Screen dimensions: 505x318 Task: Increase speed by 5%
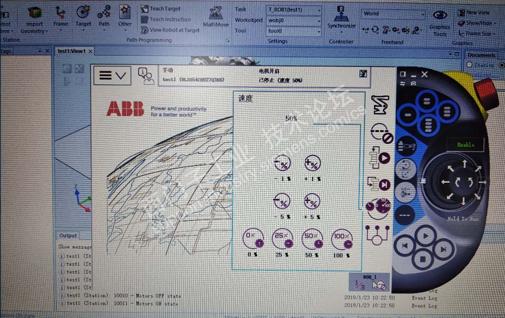[x=312, y=201]
